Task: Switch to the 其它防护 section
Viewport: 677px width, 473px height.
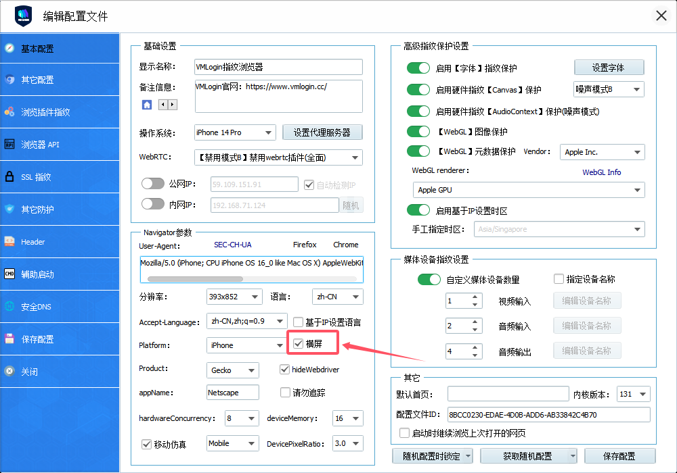Action: 60,209
